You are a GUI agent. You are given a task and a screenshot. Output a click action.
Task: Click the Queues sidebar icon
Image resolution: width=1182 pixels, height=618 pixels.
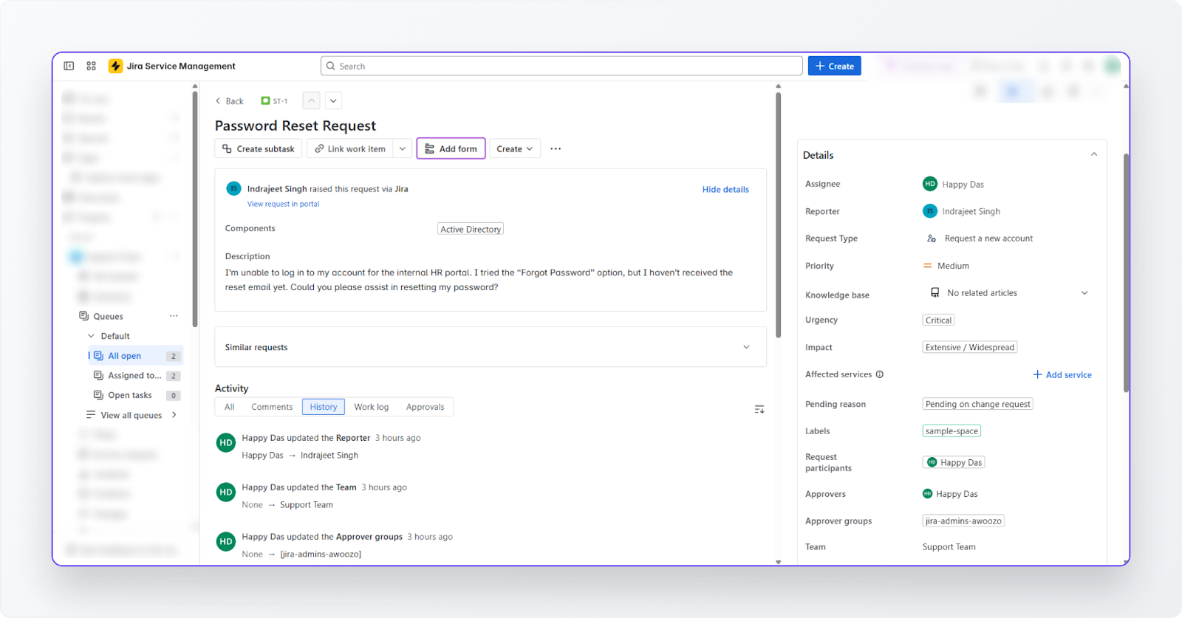[84, 316]
